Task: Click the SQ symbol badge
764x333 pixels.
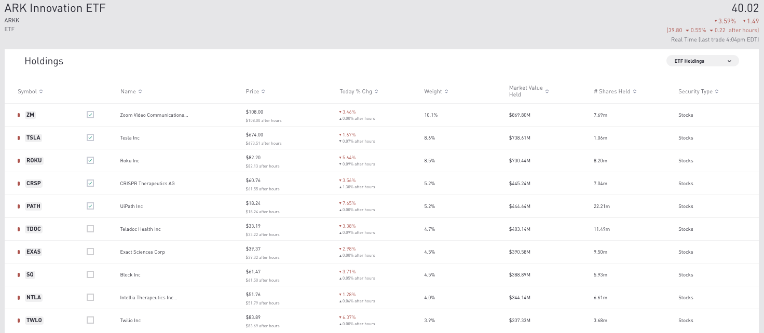Action: click(x=31, y=275)
